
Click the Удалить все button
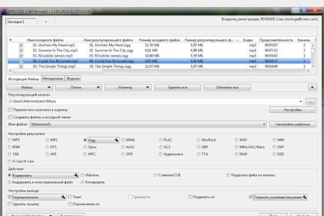click(178, 87)
